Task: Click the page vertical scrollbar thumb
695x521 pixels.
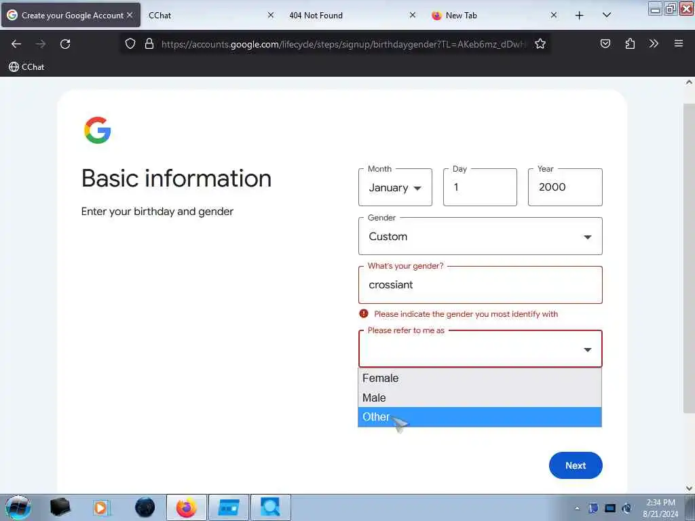Action: tap(689, 258)
